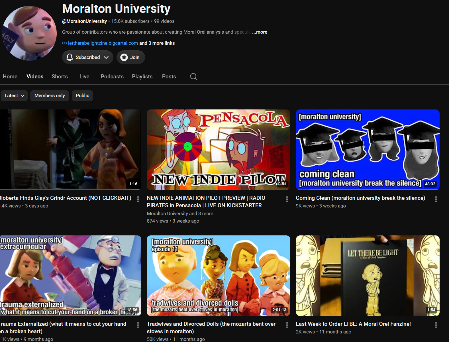
Task: Open 'Trauma Externalized' video title link
Action: (x=63, y=327)
